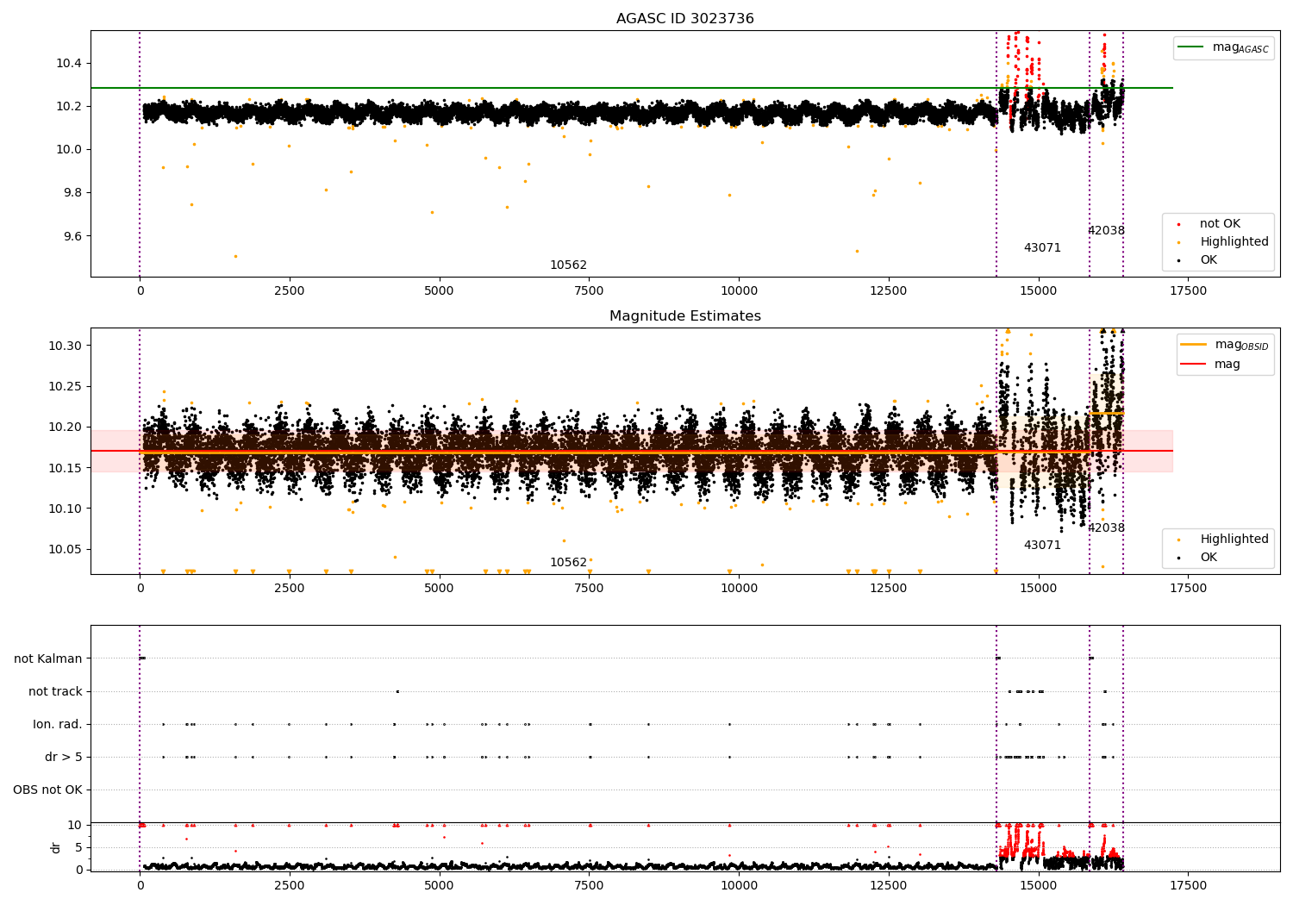The height and width of the screenshot is (905, 1293).
Task: Click the 'Magnitude Estimates' plot title
Action: point(684,316)
